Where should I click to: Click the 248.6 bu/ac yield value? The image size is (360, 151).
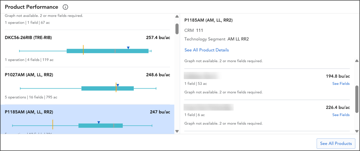(x=158, y=75)
